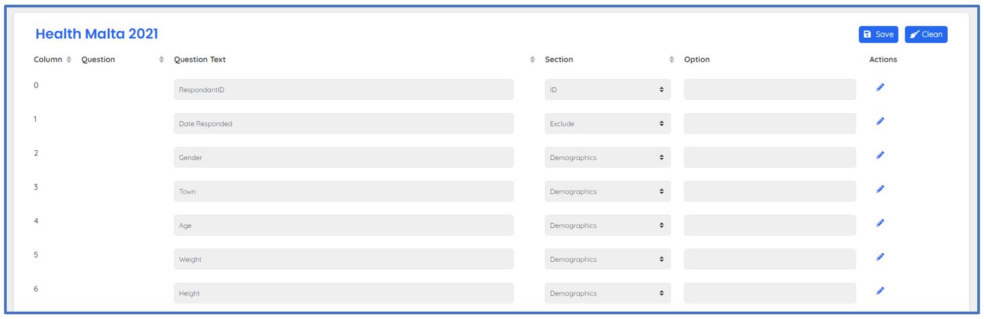The height and width of the screenshot is (319, 984).
Task: Sort by Question Text column arrows
Action: click(533, 60)
